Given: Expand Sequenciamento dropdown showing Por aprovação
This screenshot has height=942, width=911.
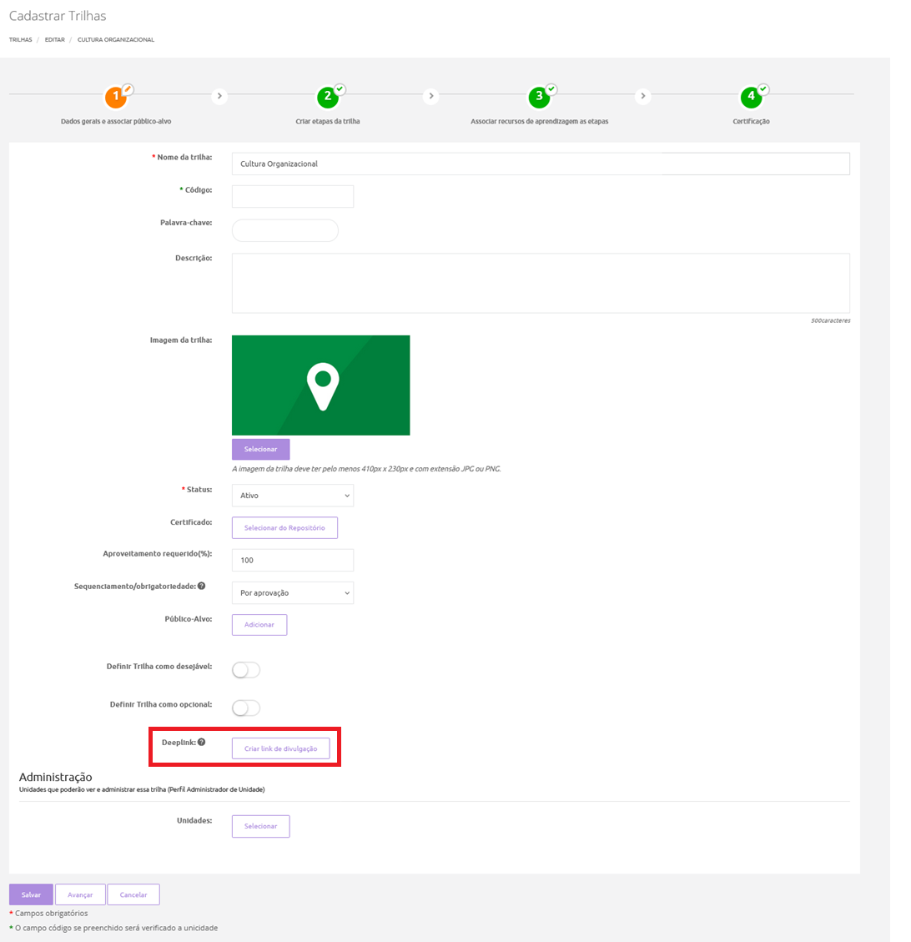Looking at the screenshot, I should click(292, 593).
